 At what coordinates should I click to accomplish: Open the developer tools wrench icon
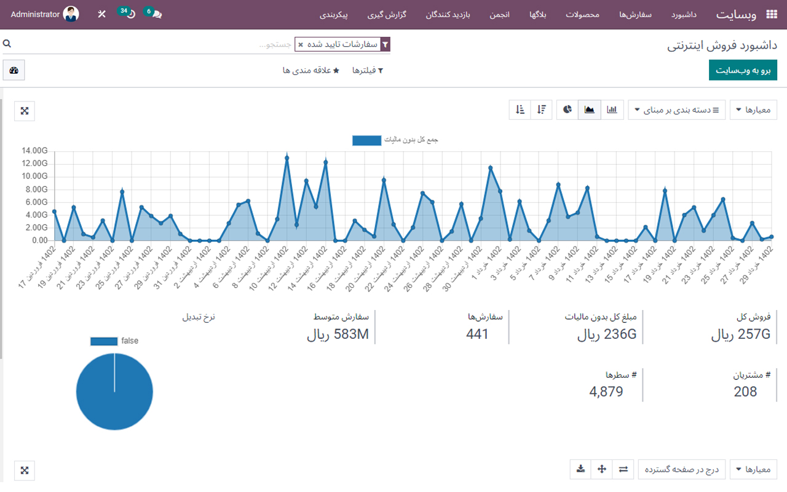[102, 13]
